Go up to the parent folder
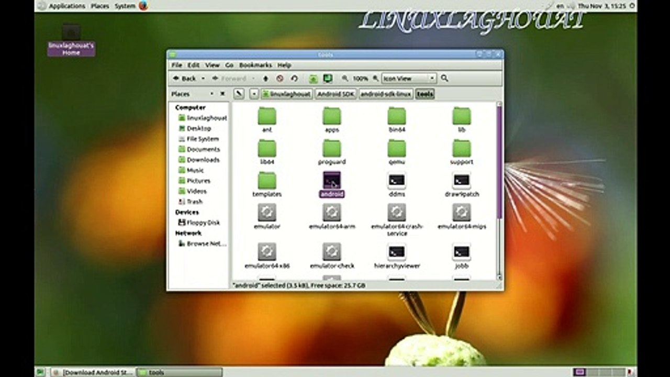The image size is (670, 377). click(265, 79)
